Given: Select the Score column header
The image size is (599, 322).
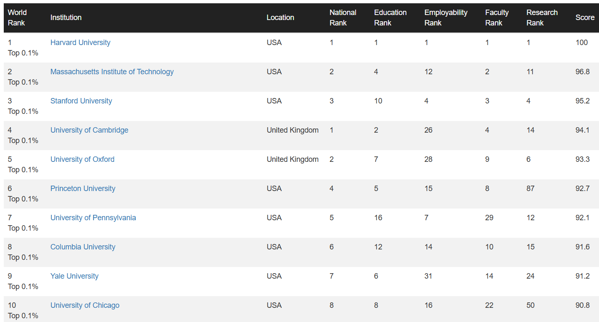Looking at the screenshot, I should coord(585,18).
